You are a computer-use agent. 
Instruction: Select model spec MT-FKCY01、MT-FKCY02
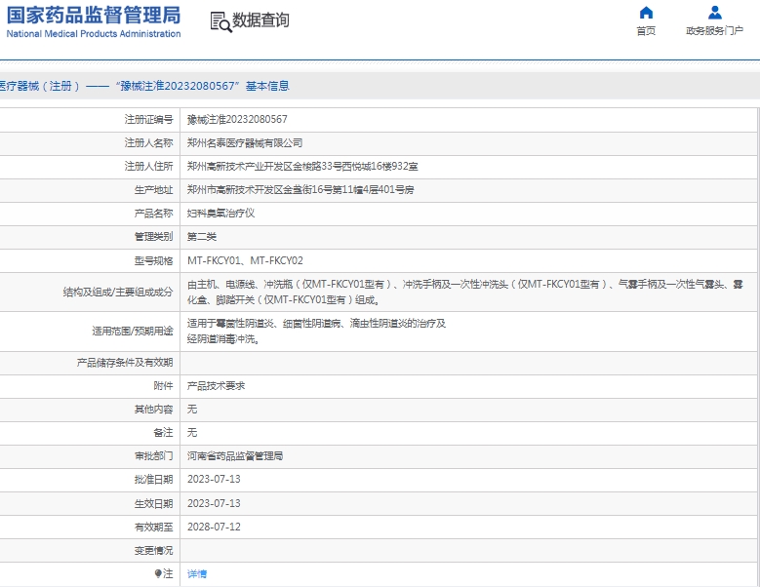(245, 260)
